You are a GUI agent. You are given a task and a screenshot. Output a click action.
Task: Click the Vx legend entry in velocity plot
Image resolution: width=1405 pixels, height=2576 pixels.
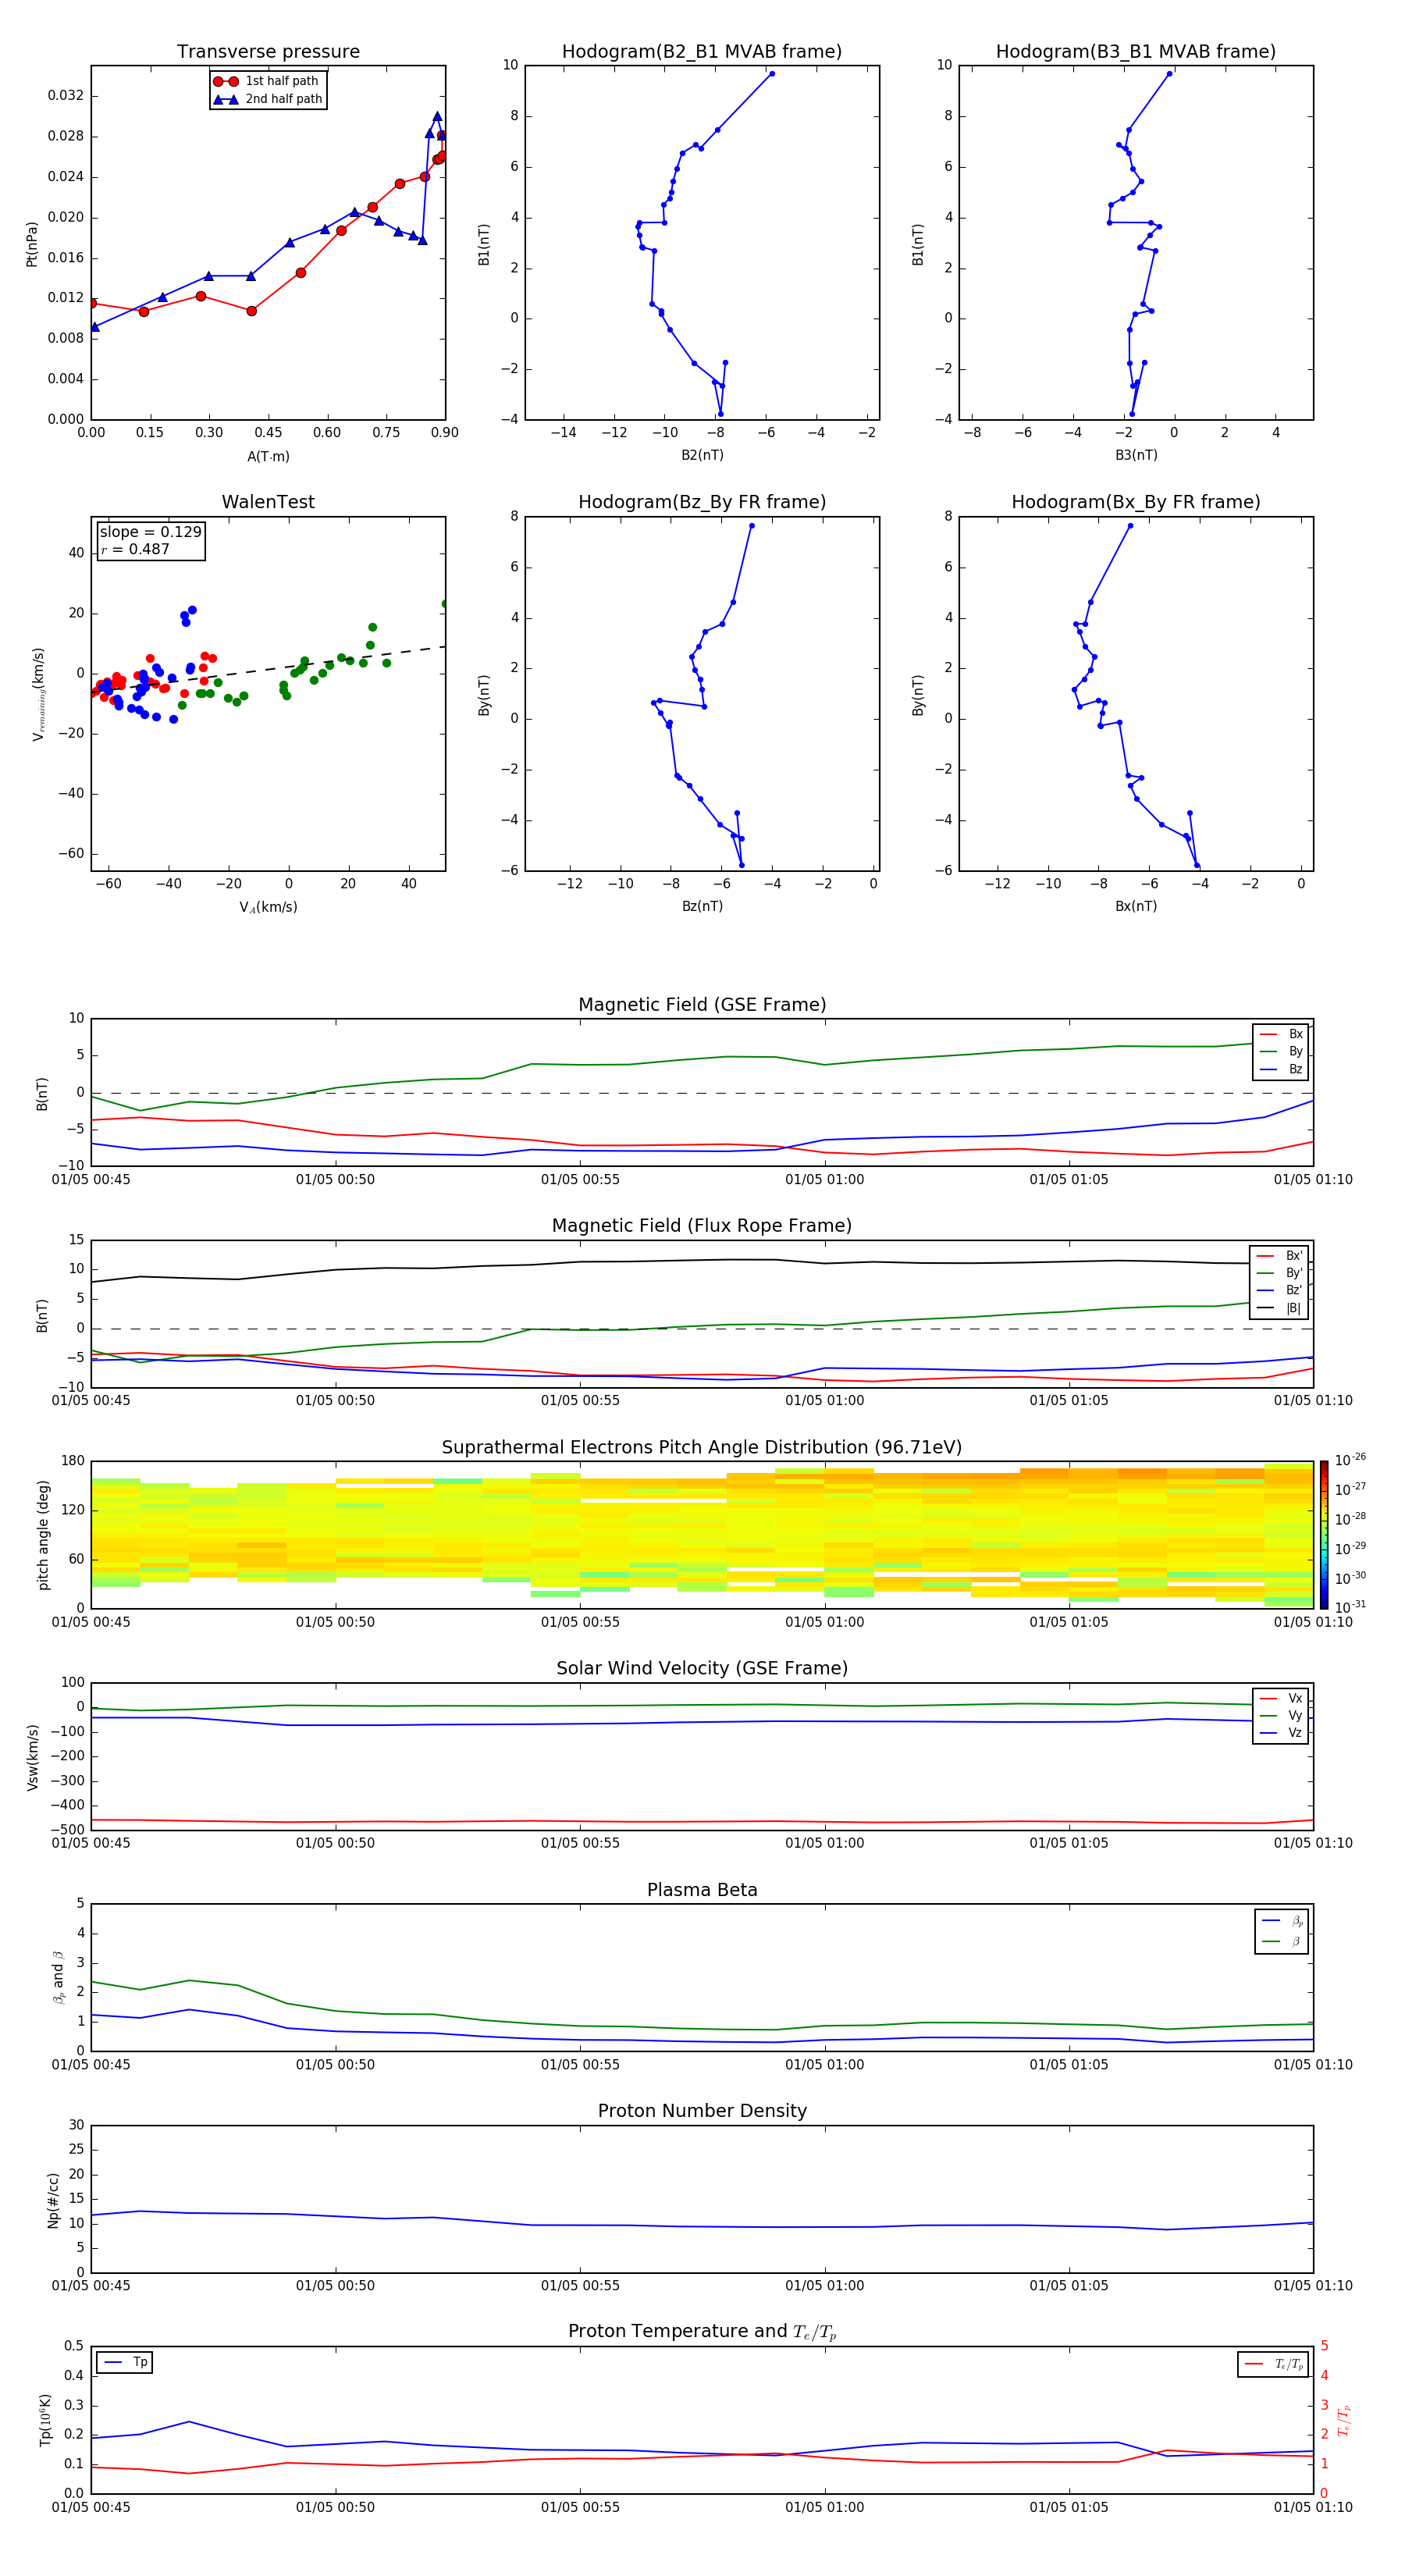point(1281,1699)
